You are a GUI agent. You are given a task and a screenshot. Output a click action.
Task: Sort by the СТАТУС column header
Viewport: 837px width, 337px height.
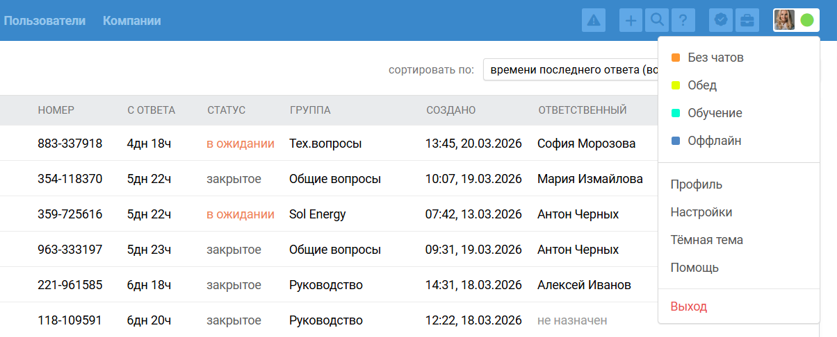(x=227, y=110)
